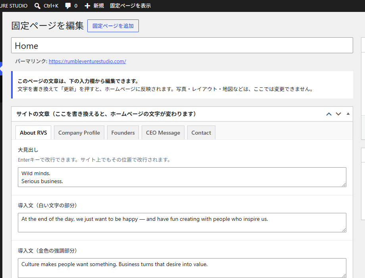Click the Enterキーで改行できます hint text
The image size is (365, 278).
coord(94,160)
